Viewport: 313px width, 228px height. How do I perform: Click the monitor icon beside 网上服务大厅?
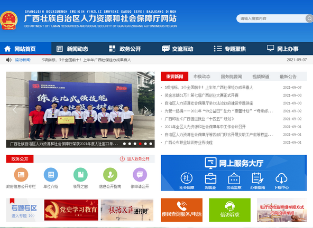pos(210,163)
